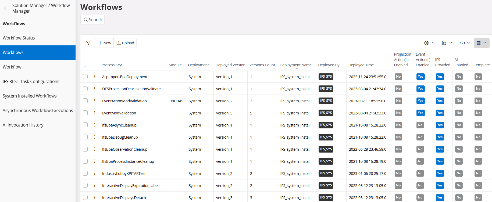
Task: Select the IndustryLobbyKPITARTest row checkbox
Action: pyautogui.click(x=85, y=173)
